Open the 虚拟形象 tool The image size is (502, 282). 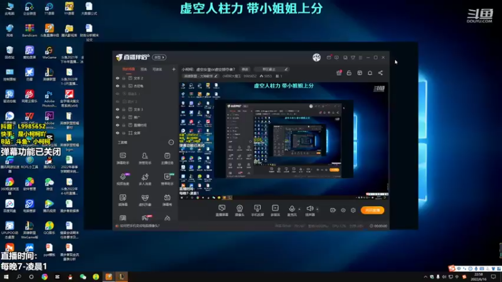(145, 200)
